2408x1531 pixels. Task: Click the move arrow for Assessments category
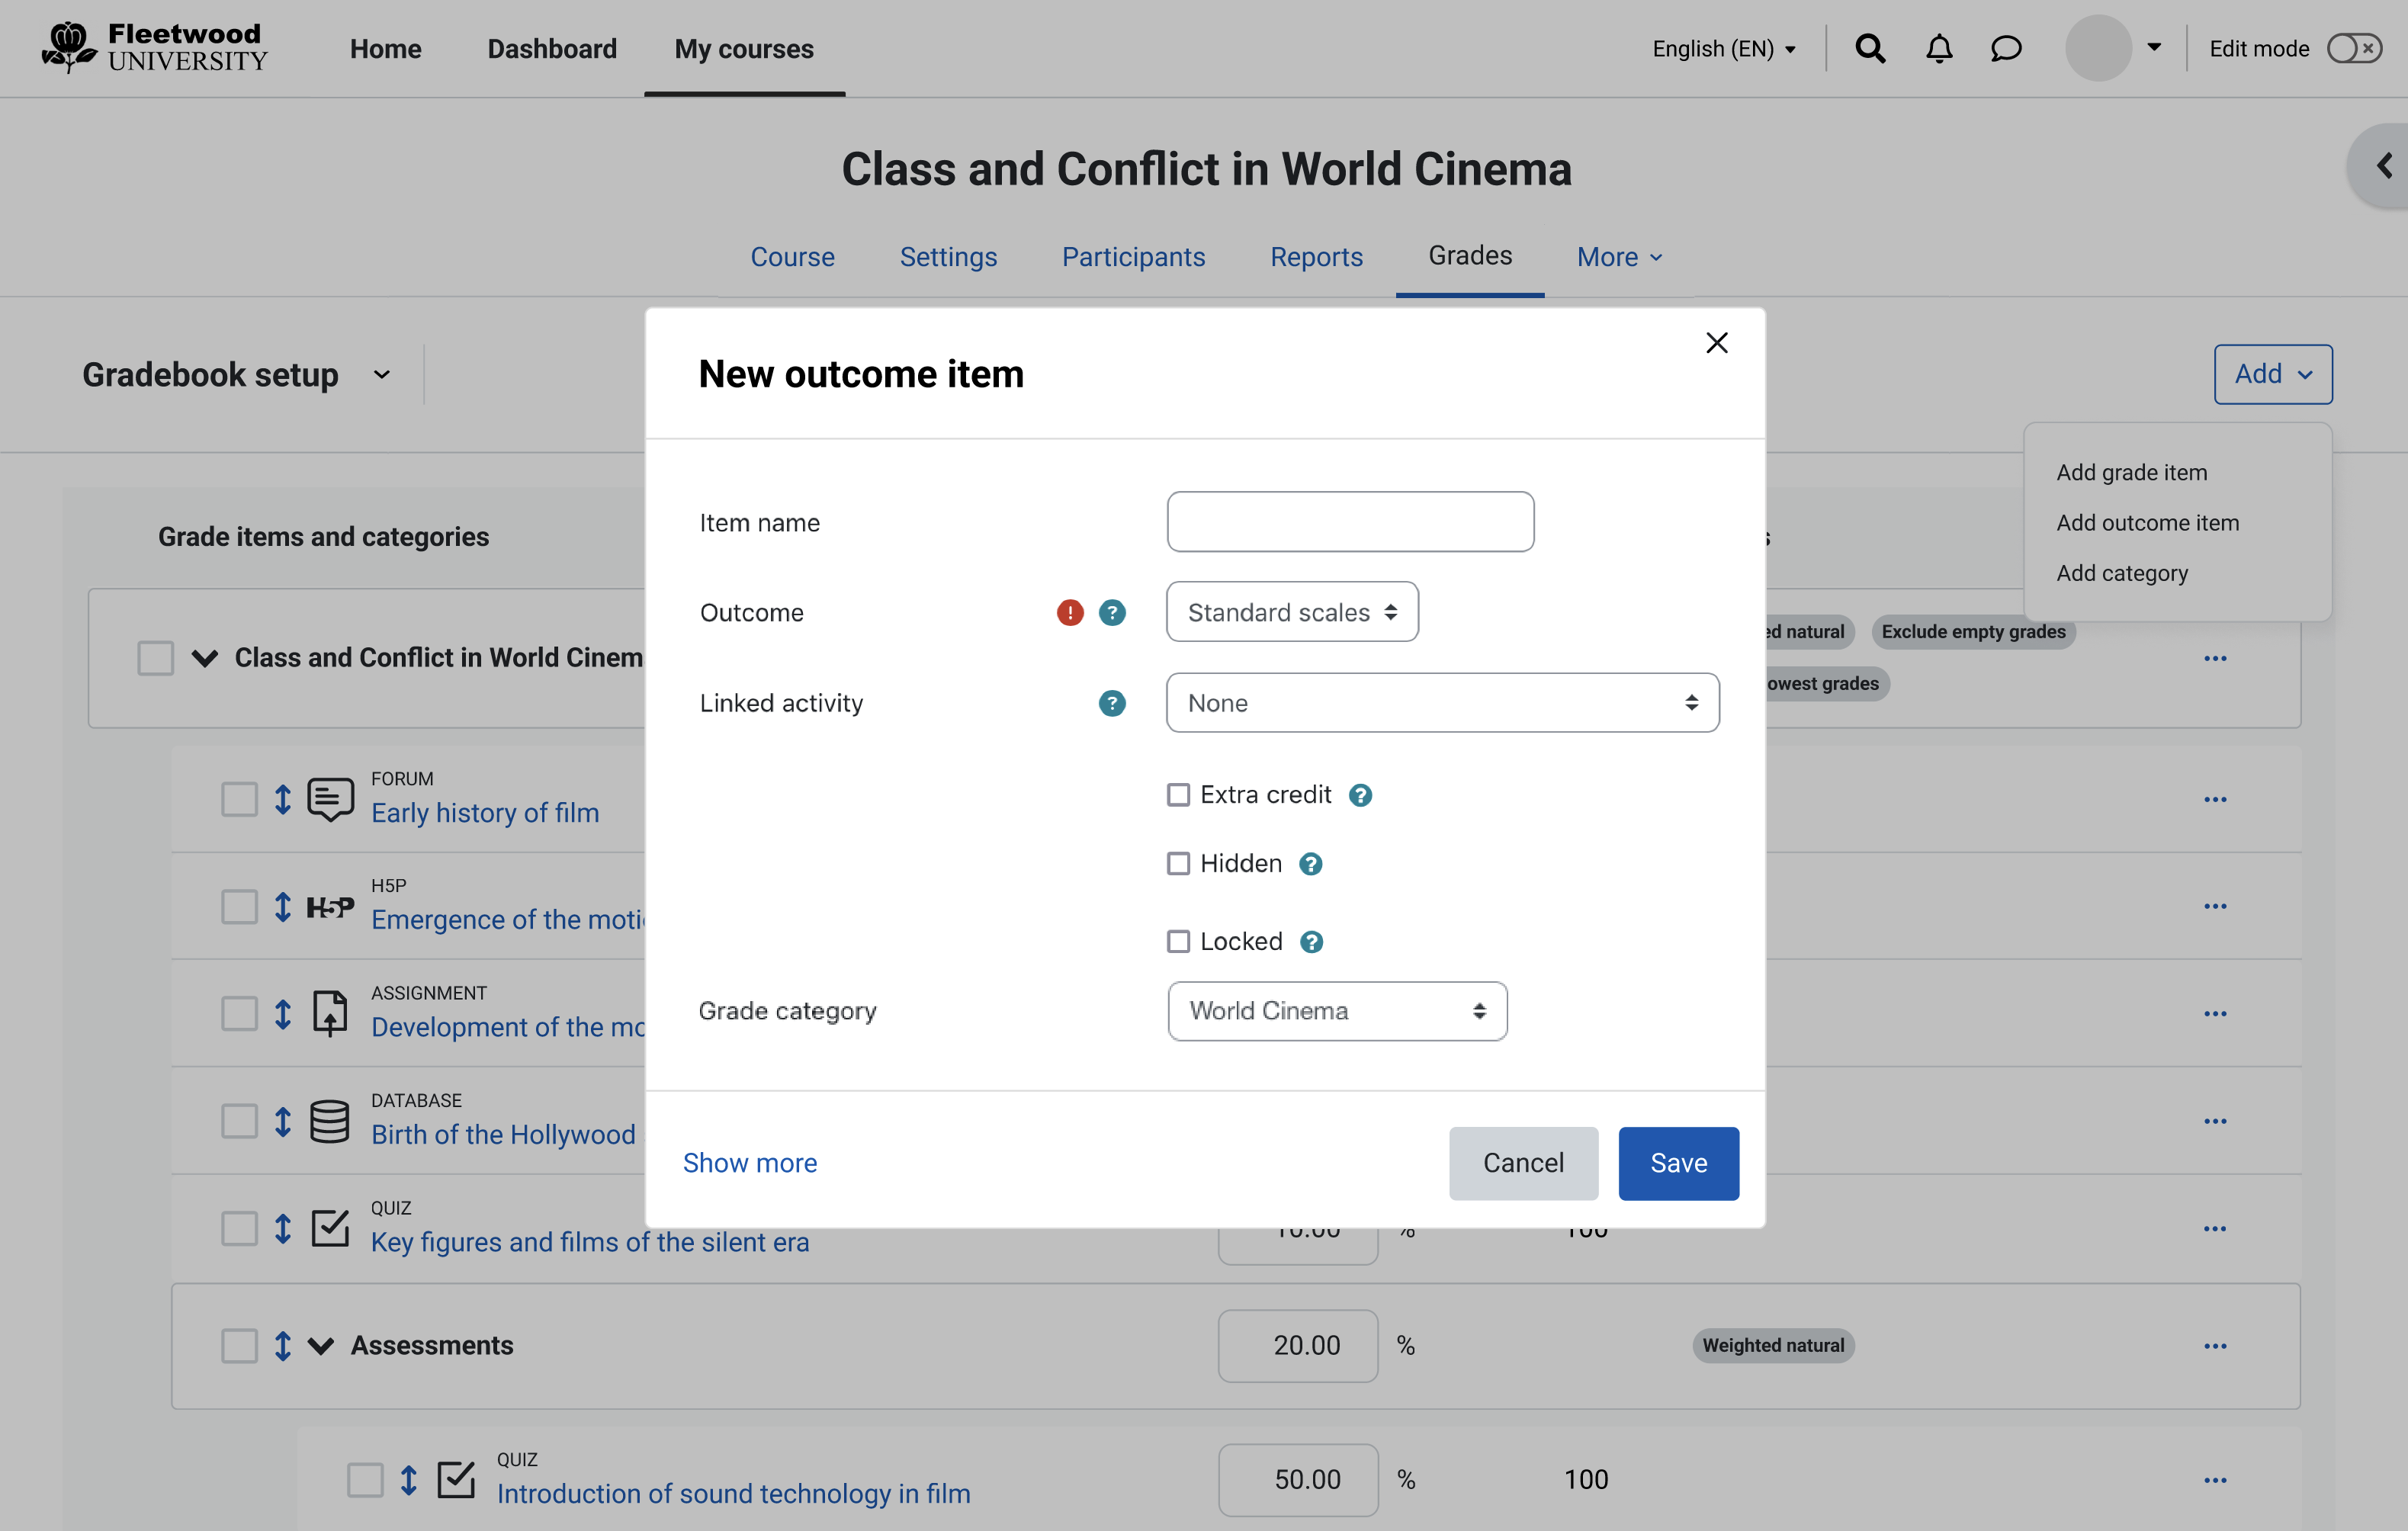coord(283,1345)
